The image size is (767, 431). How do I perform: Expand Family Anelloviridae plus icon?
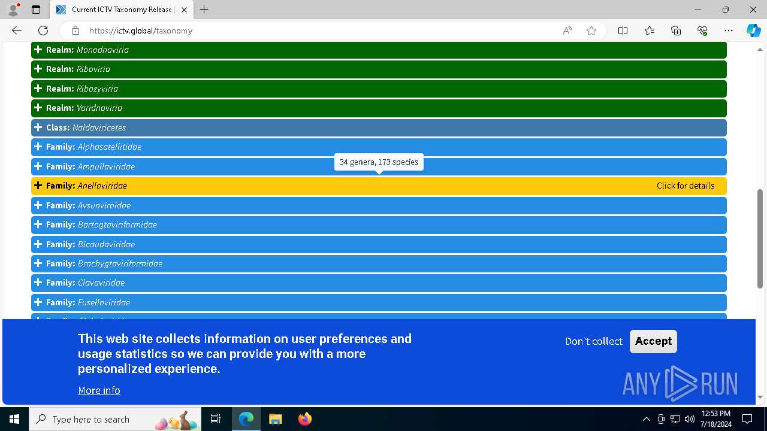coord(38,186)
